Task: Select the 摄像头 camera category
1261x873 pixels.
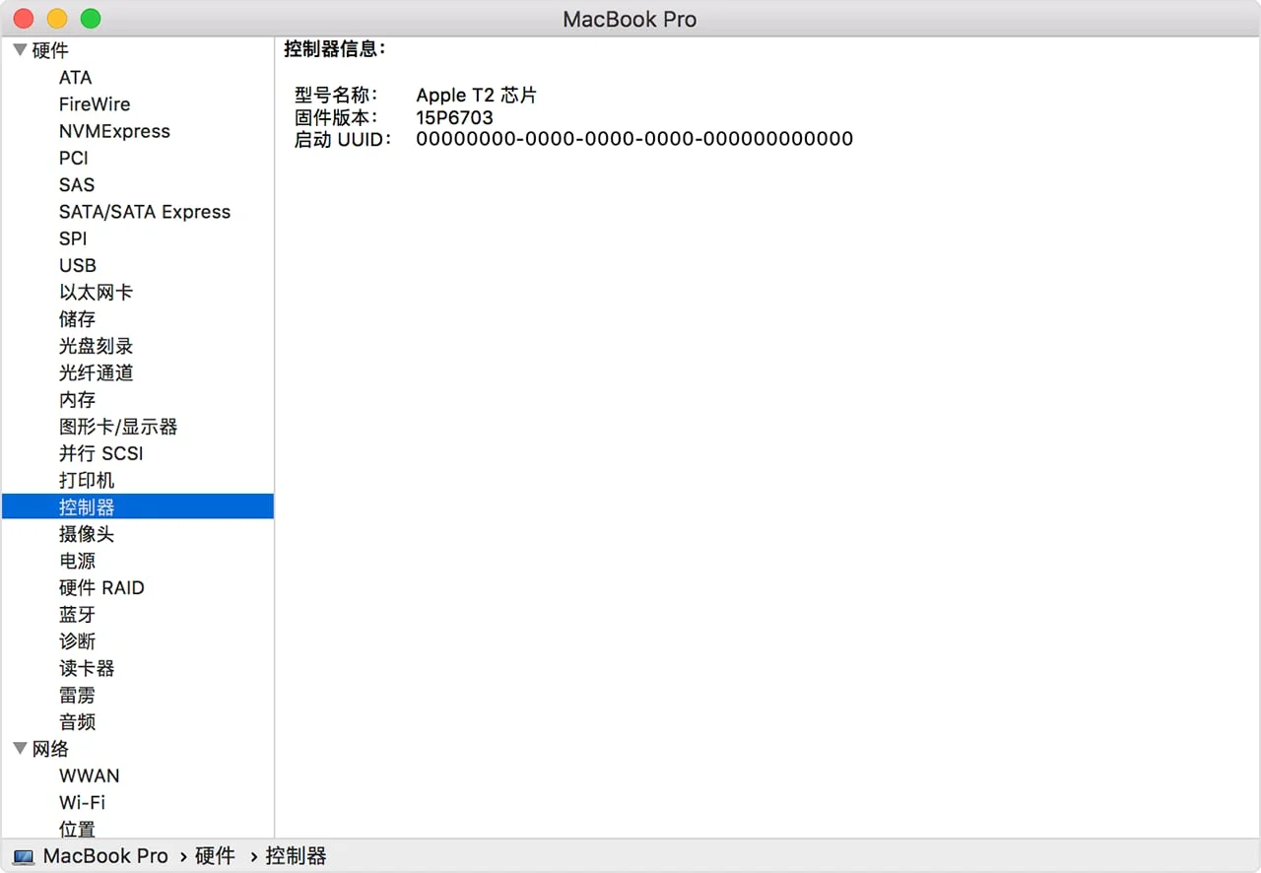Action: 87,534
